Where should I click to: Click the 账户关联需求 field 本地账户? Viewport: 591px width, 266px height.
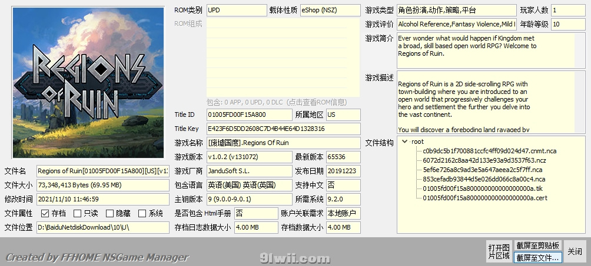pyautogui.click(x=343, y=213)
